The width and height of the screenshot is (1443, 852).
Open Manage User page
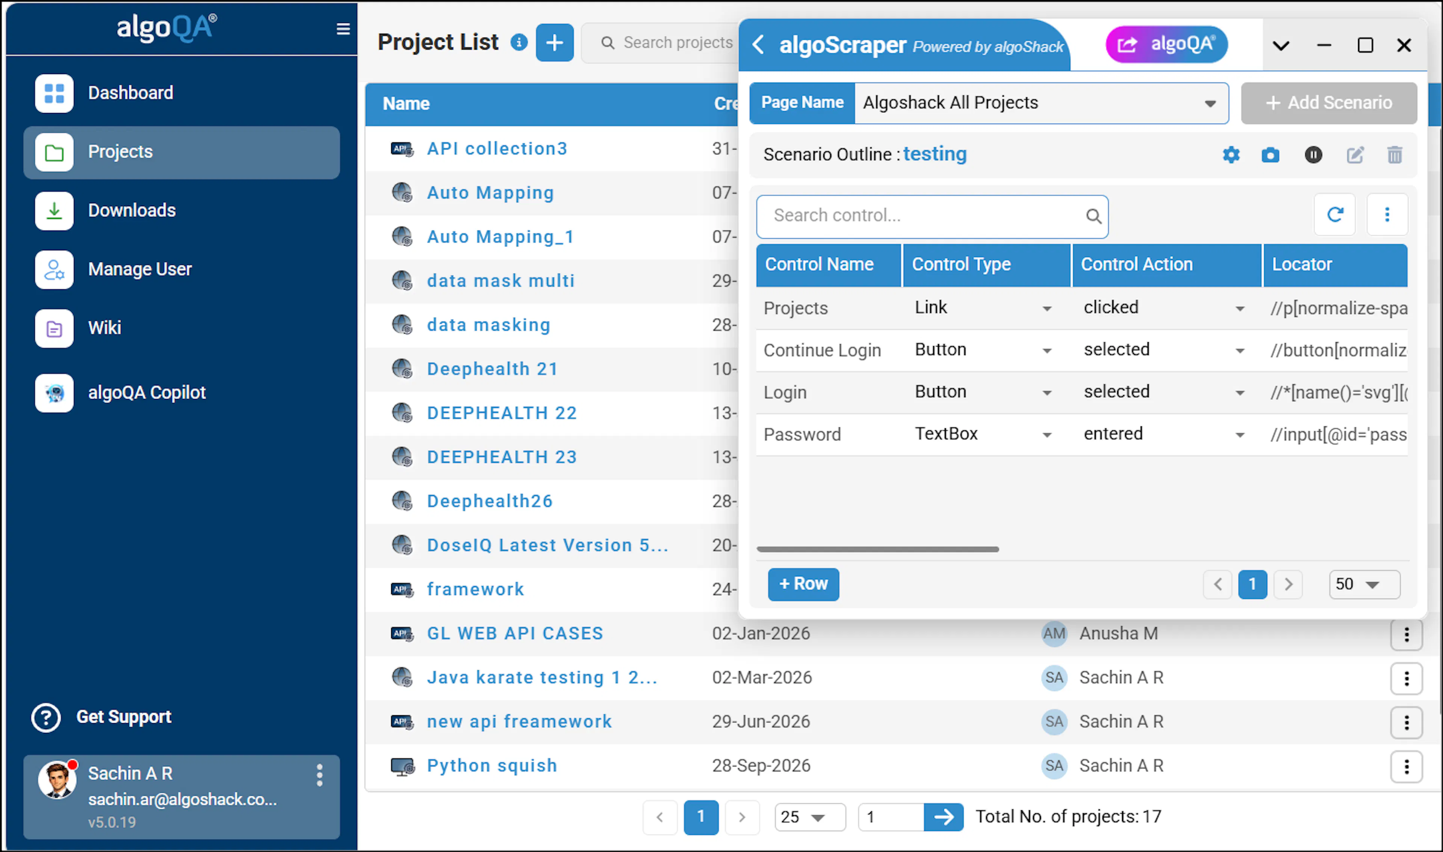pos(182,269)
